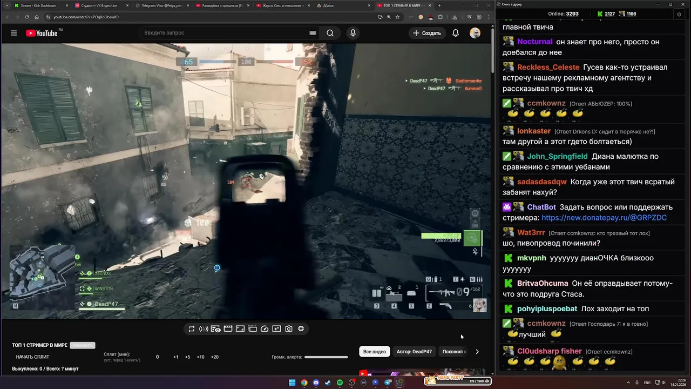Click НАЧАТЬ СПЛИТ

tap(32, 357)
